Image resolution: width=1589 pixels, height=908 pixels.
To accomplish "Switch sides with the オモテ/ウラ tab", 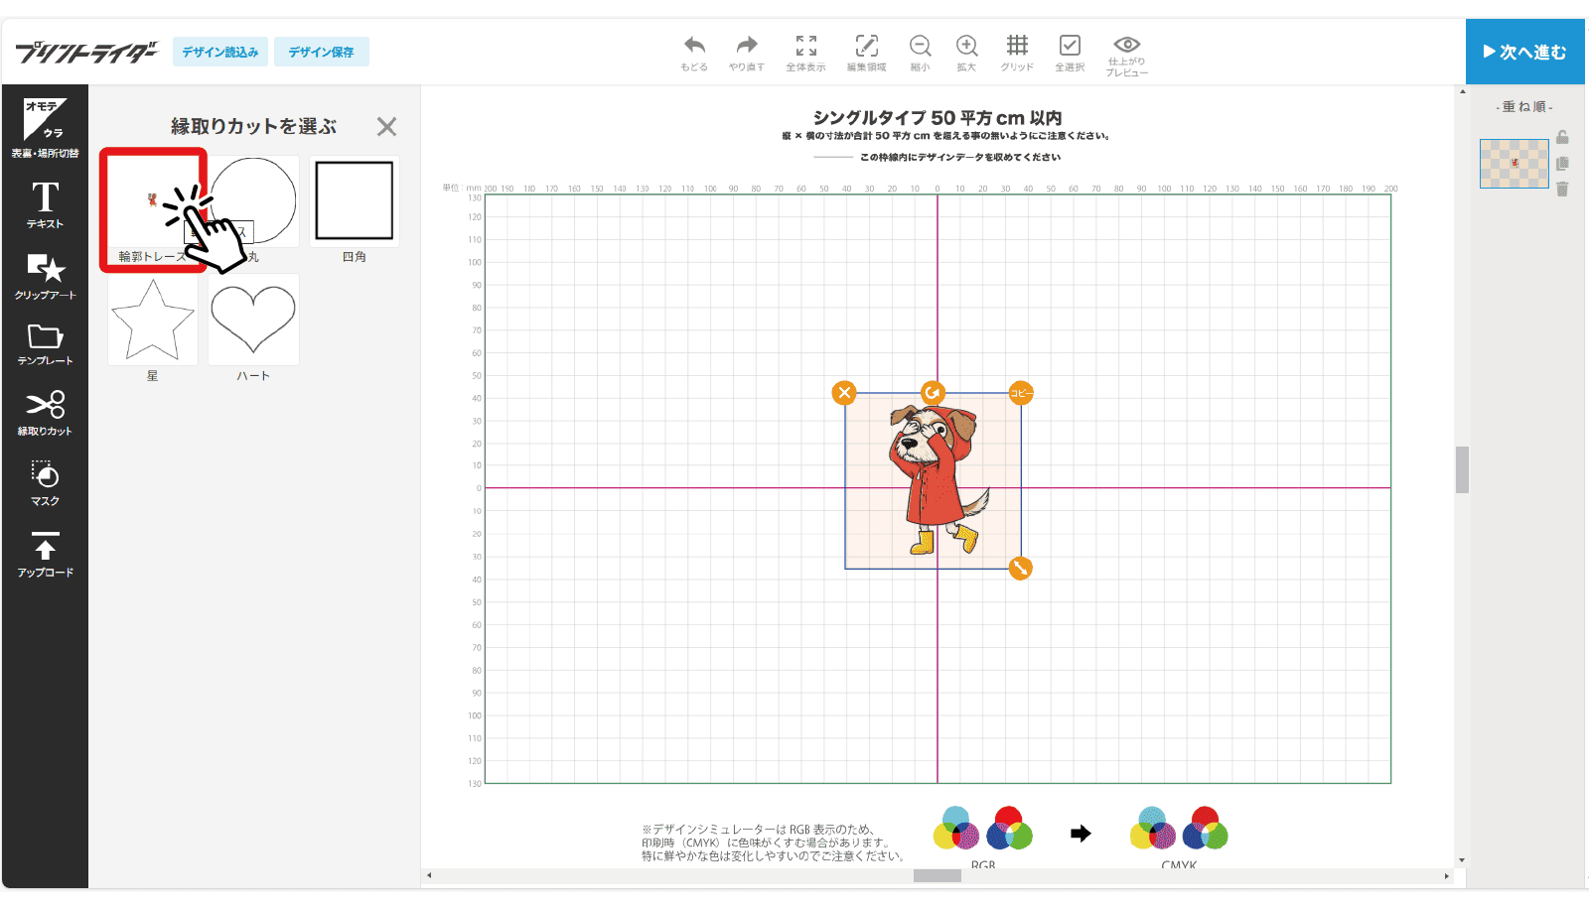I will pos(45,127).
